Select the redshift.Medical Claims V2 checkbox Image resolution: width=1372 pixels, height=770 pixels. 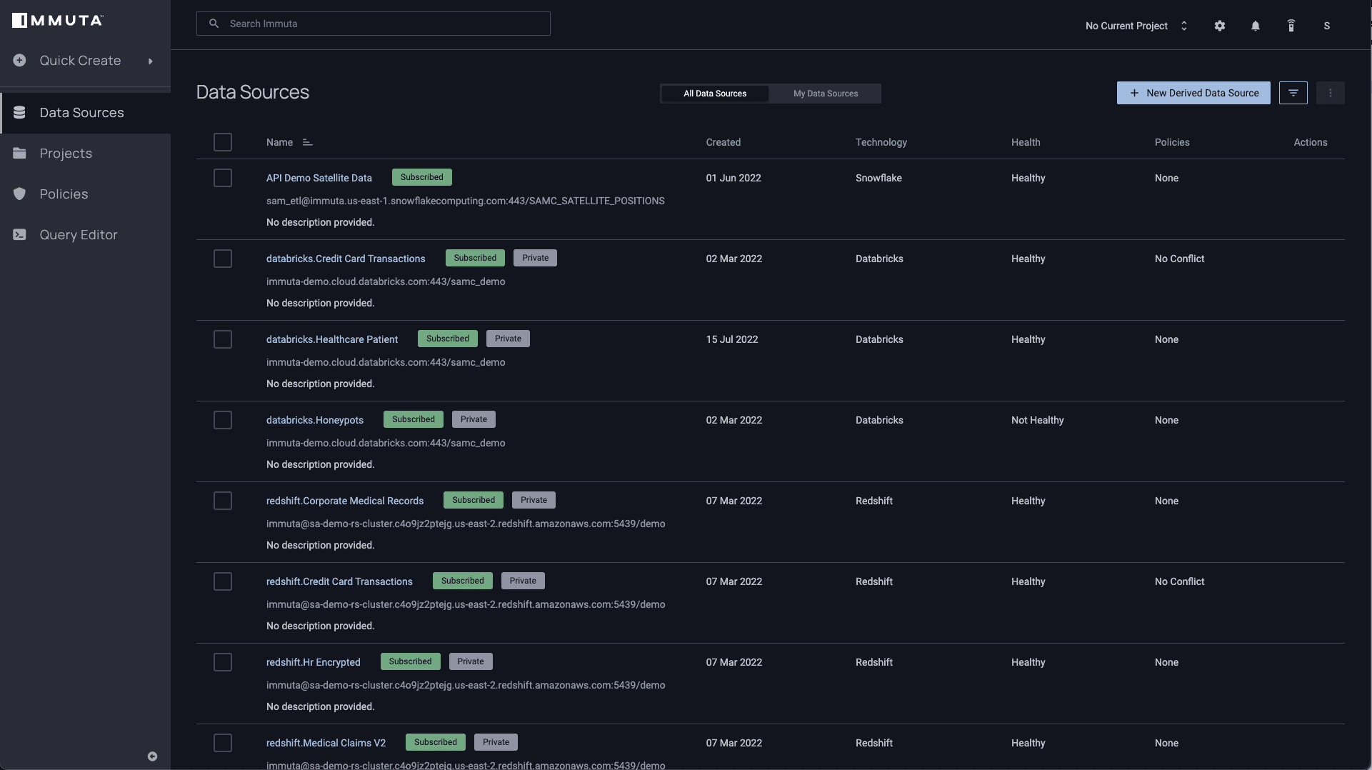coord(223,743)
